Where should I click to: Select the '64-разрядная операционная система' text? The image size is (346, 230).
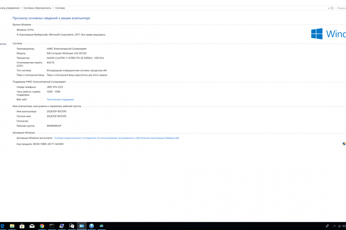click(77, 71)
